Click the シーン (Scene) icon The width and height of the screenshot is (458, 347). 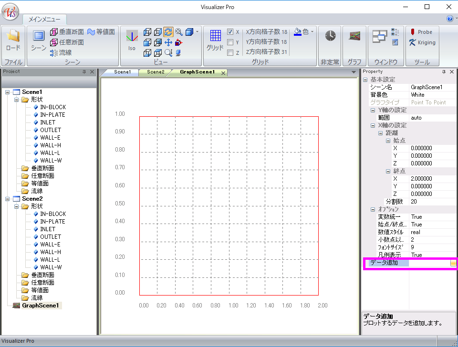coord(39,40)
